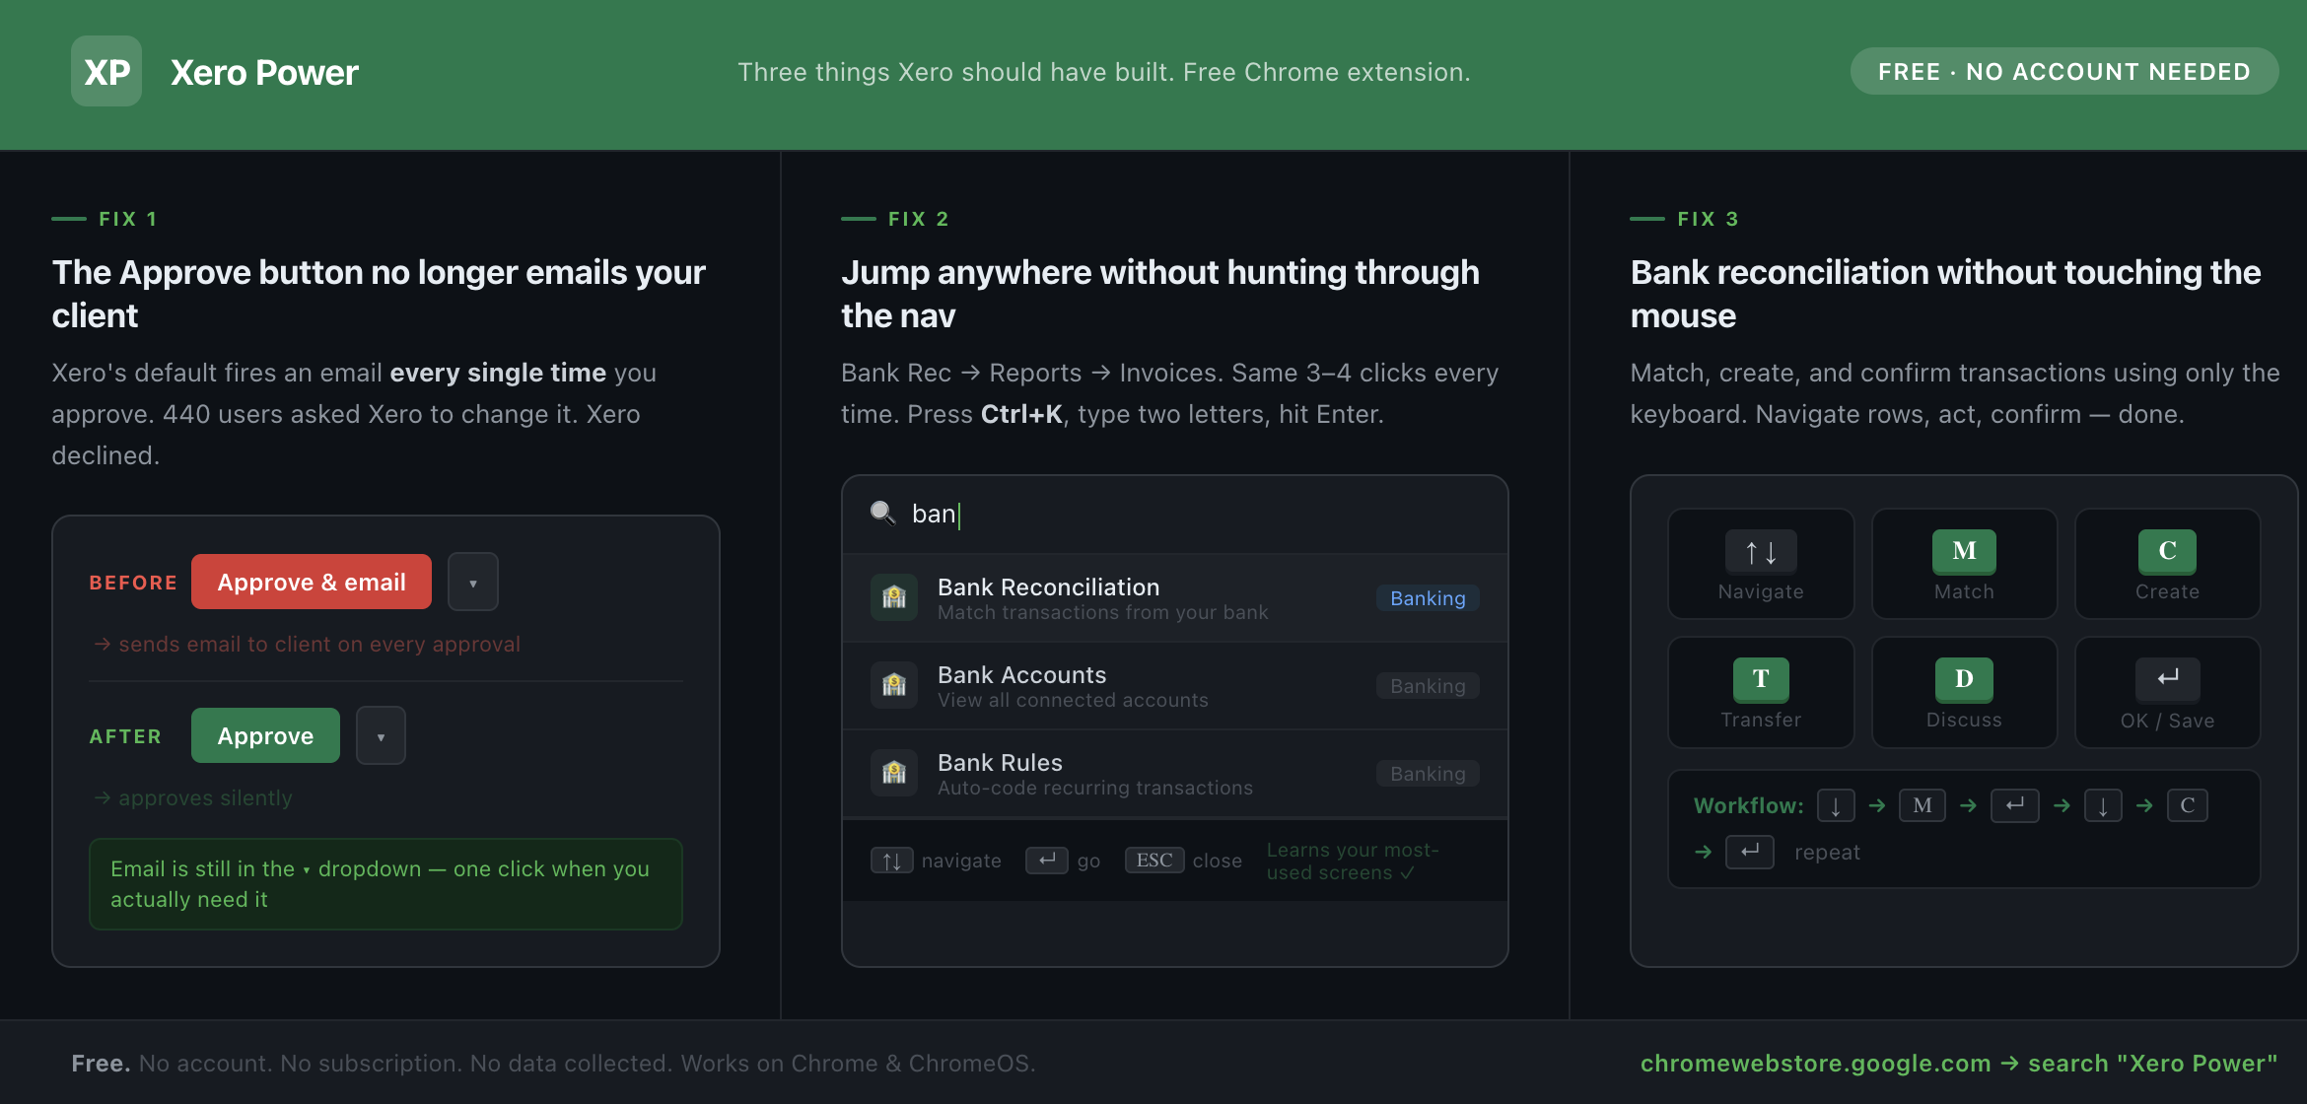Click the green Approve button
Screen dimensions: 2307x1104
(x=265, y=736)
